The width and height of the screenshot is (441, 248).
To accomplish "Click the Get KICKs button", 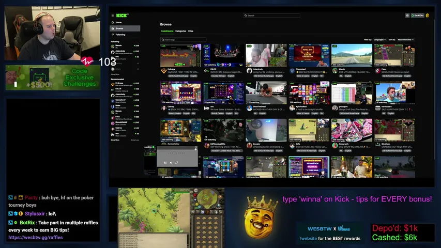I will (x=417, y=16).
